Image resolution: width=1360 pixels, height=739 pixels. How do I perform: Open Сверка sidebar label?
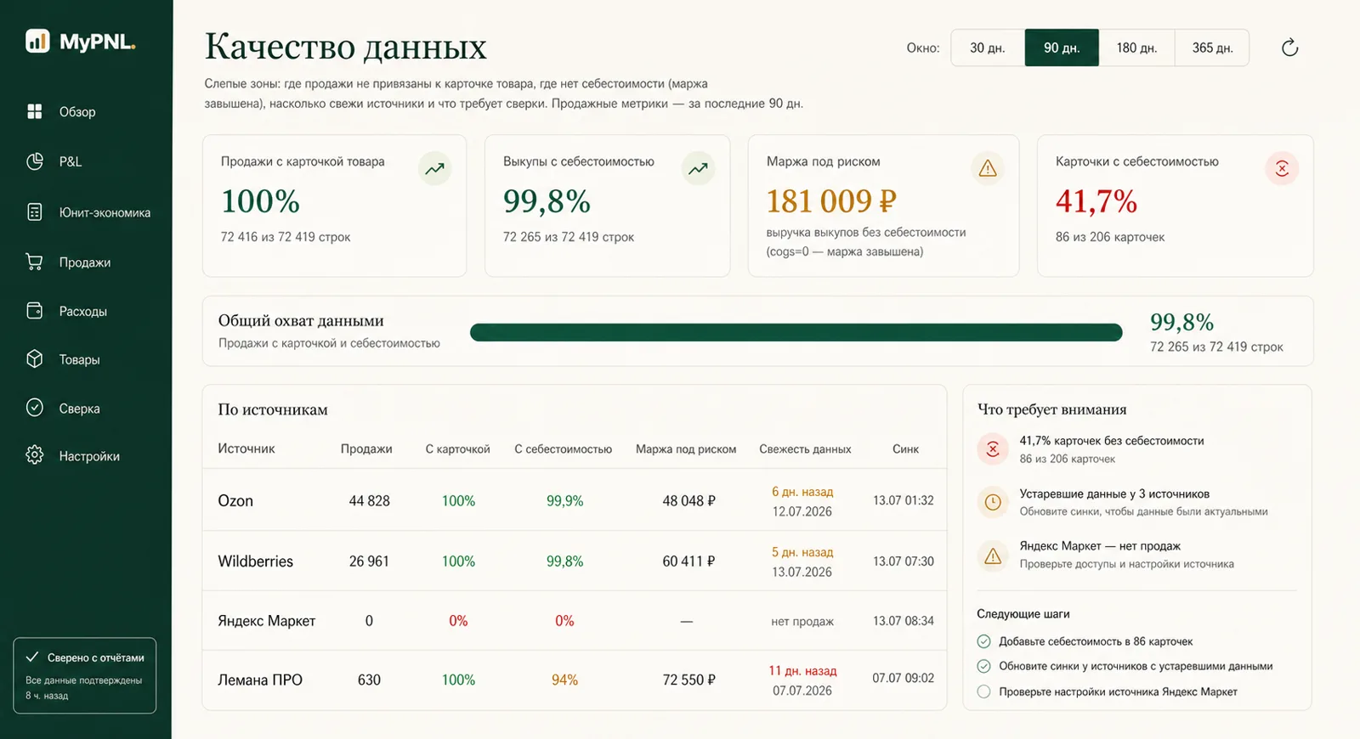pos(79,408)
